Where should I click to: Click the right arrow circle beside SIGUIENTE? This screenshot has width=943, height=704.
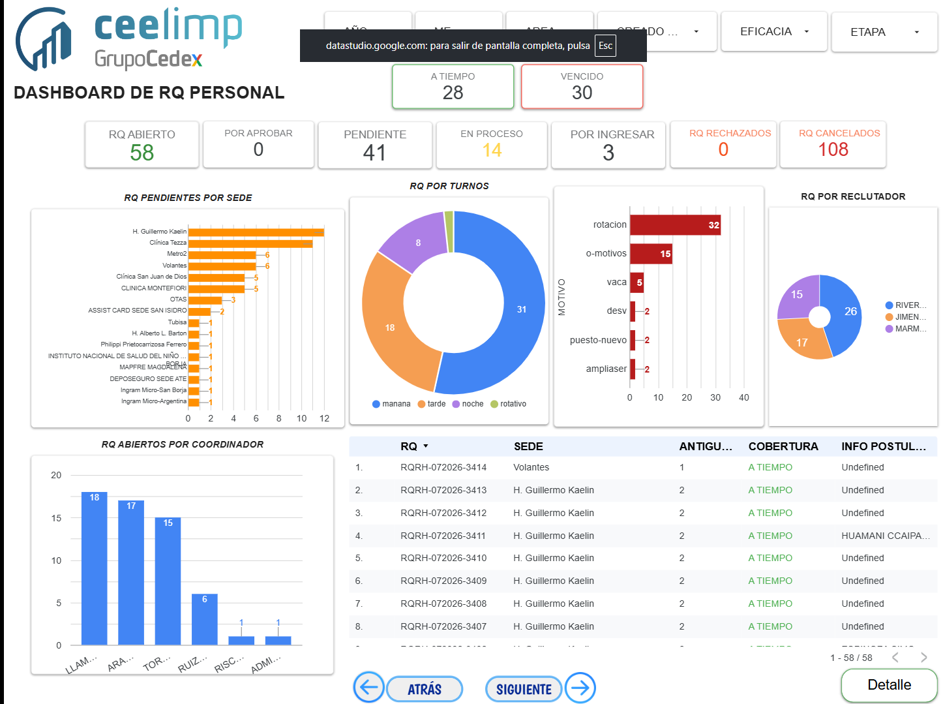click(x=580, y=688)
